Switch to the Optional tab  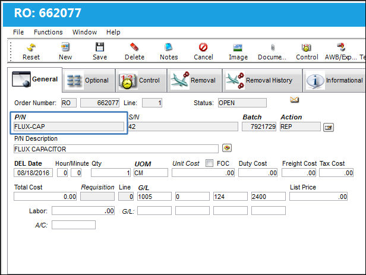tap(89, 80)
